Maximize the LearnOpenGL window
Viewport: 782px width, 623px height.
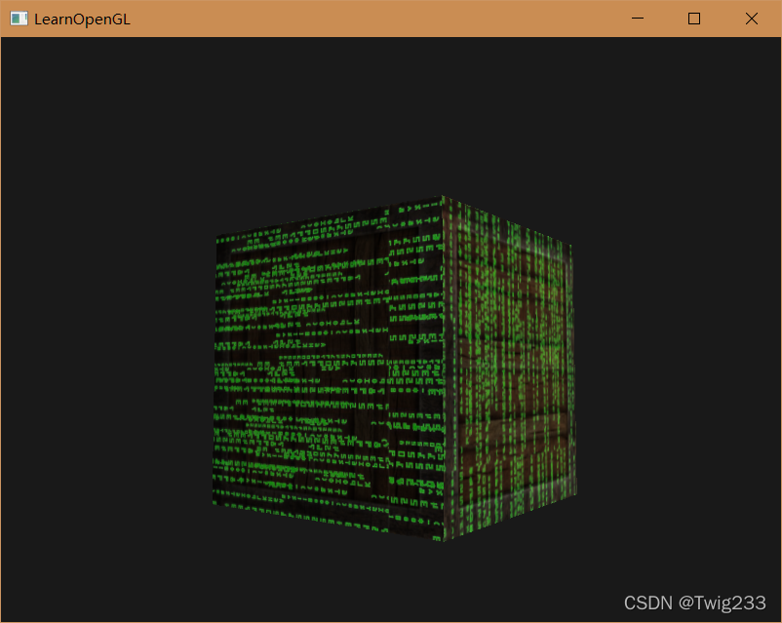[x=694, y=19]
